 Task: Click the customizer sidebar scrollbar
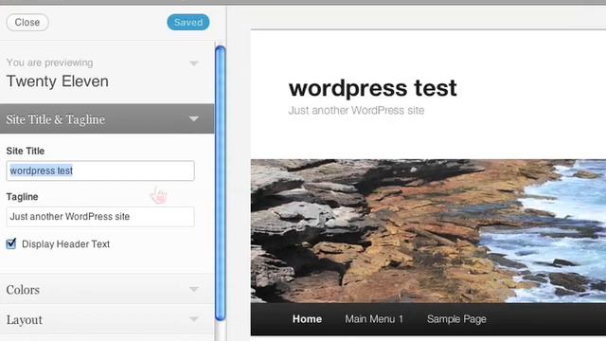pos(221,183)
